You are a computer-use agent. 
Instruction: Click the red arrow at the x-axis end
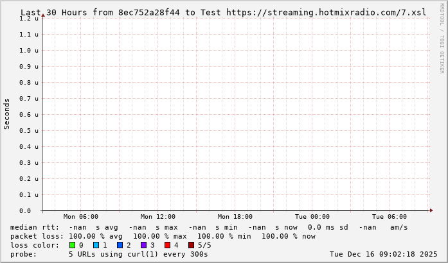click(431, 210)
